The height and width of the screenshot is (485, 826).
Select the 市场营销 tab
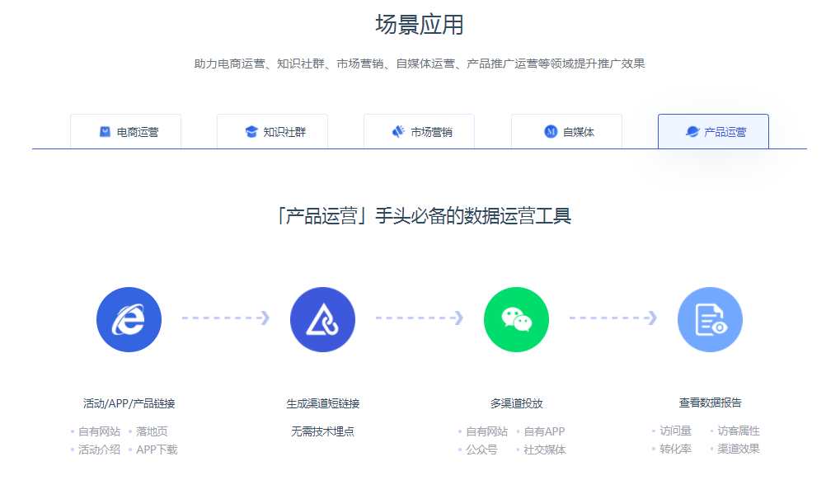coord(420,132)
